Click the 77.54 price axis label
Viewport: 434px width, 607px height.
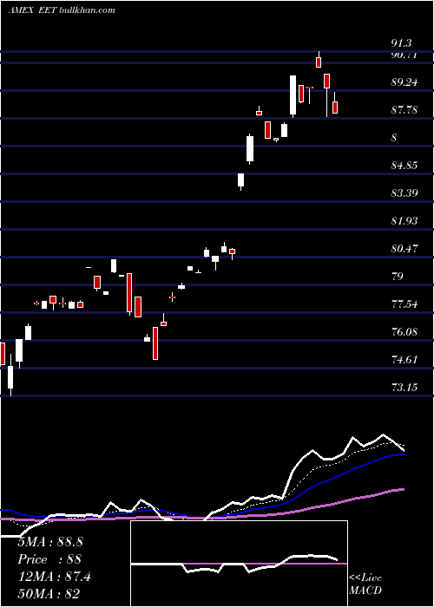click(x=404, y=303)
